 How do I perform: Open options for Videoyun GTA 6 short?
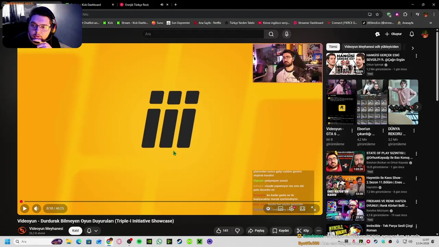352,131
